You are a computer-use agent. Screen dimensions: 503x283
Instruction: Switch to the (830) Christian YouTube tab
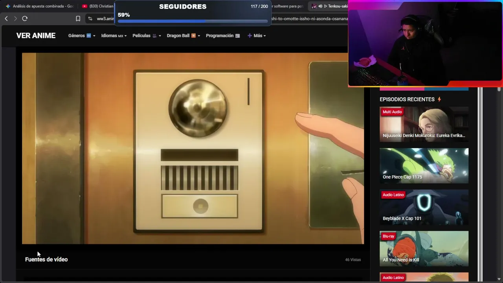click(x=97, y=6)
